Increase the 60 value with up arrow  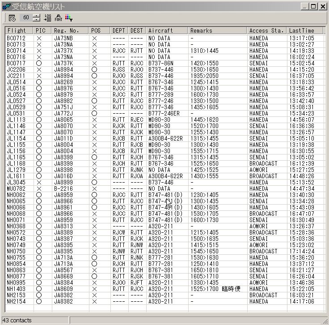point(36,16)
